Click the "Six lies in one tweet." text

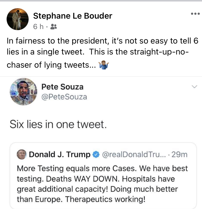click(58, 124)
